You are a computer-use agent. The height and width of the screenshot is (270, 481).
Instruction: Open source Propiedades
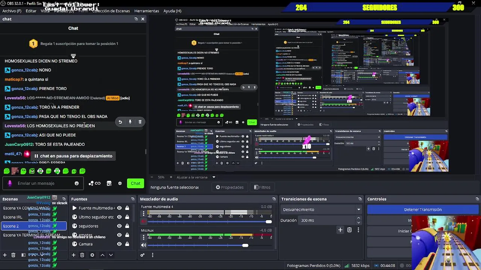pyautogui.click(x=230, y=187)
